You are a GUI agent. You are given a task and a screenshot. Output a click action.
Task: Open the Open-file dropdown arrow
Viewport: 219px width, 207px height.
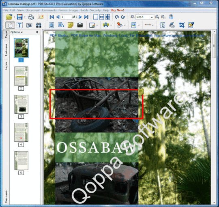point(14,17)
